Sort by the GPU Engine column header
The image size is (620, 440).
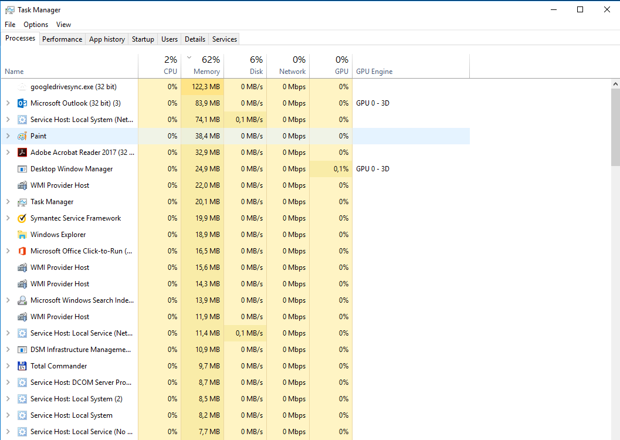click(411, 66)
